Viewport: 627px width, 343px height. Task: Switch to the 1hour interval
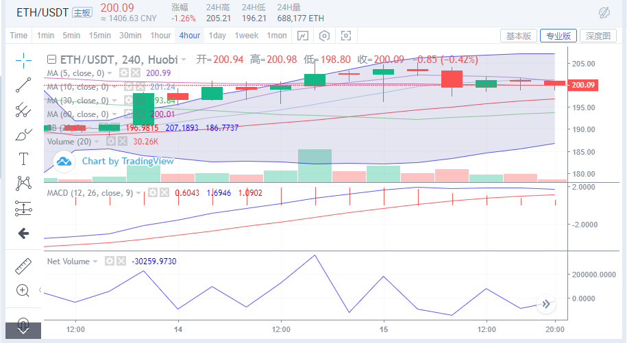[160, 36]
